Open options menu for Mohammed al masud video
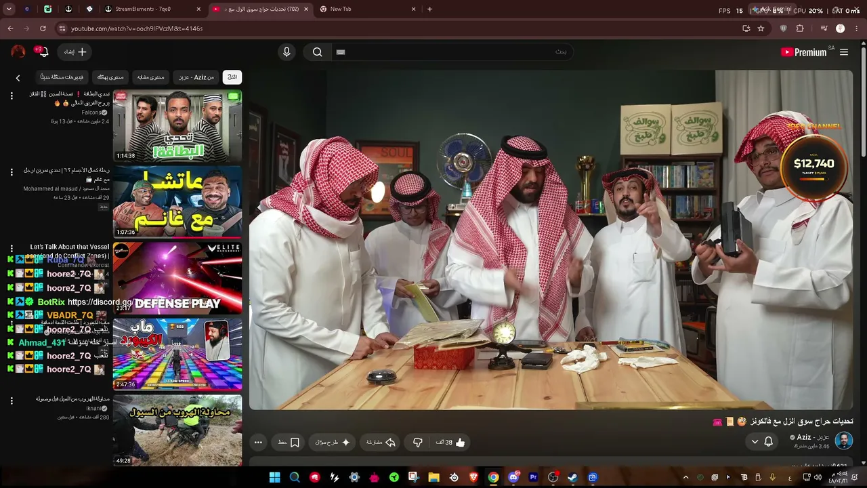The height and width of the screenshot is (488, 867). pyautogui.click(x=12, y=172)
